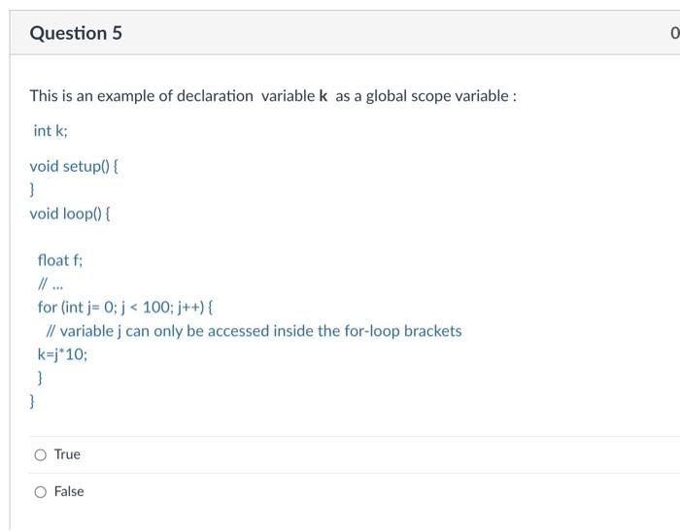
Task: Click the closing brace of setup function
Action: [32, 189]
